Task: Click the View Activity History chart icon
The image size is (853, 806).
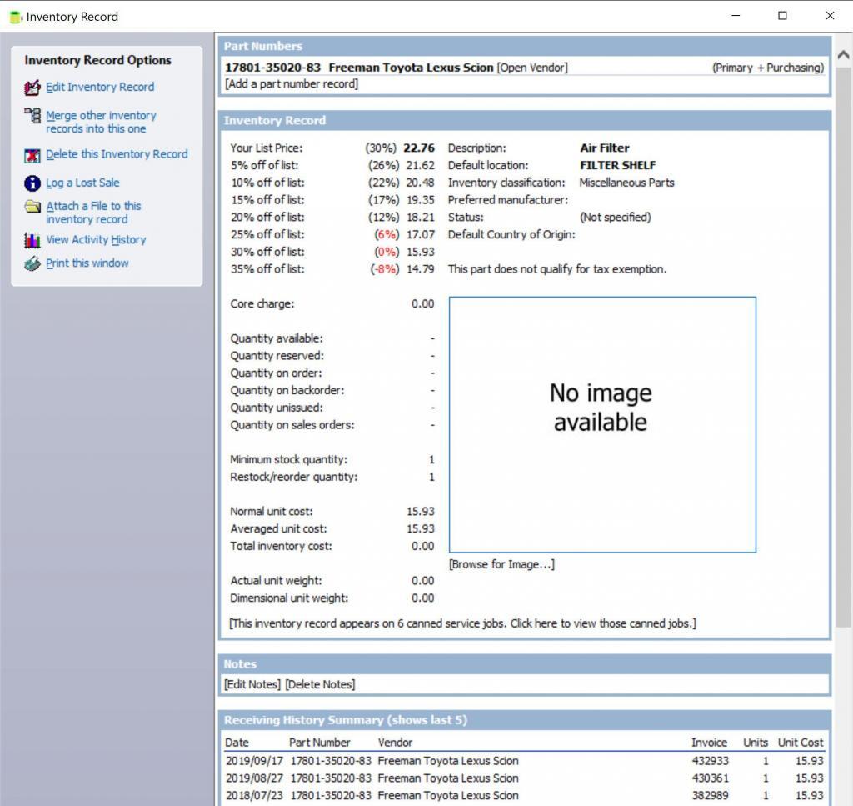Action: coord(32,240)
